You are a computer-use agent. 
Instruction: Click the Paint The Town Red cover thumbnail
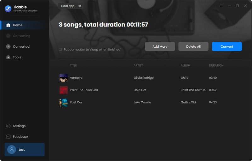(64, 90)
